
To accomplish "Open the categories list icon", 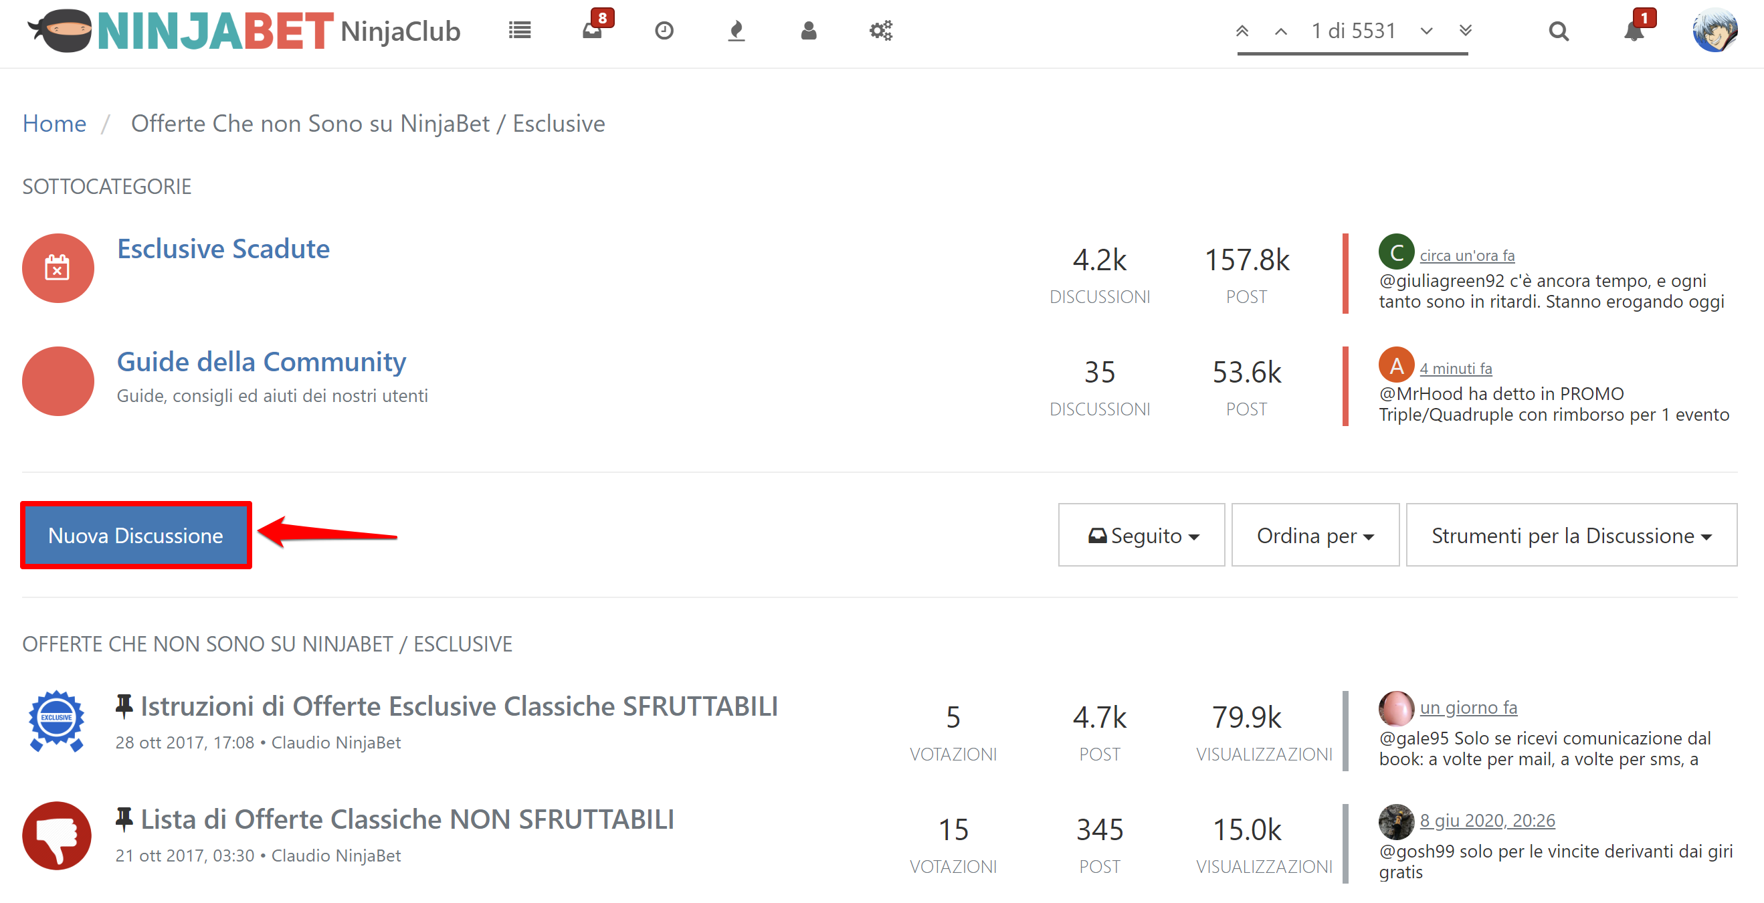I will (520, 31).
